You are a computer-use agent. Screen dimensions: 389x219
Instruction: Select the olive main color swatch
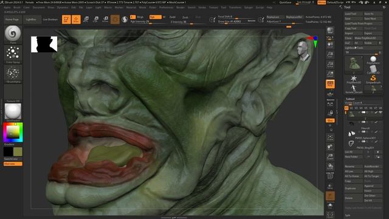(x=18, y=151)
